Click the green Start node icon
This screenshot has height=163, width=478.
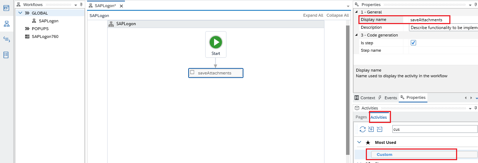(215, 42)
